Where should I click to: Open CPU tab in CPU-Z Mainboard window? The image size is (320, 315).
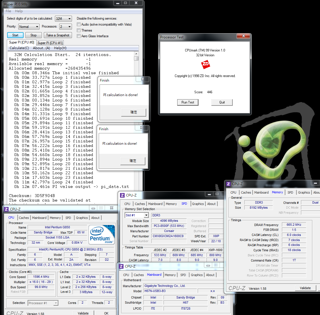tap(126, 275)
